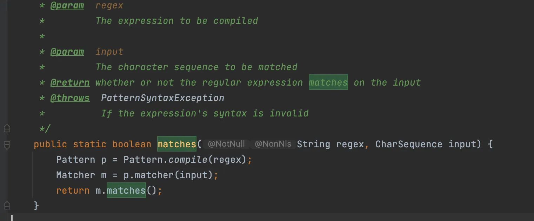Collapse the Javadoc comment using its end fold marker

7,129
